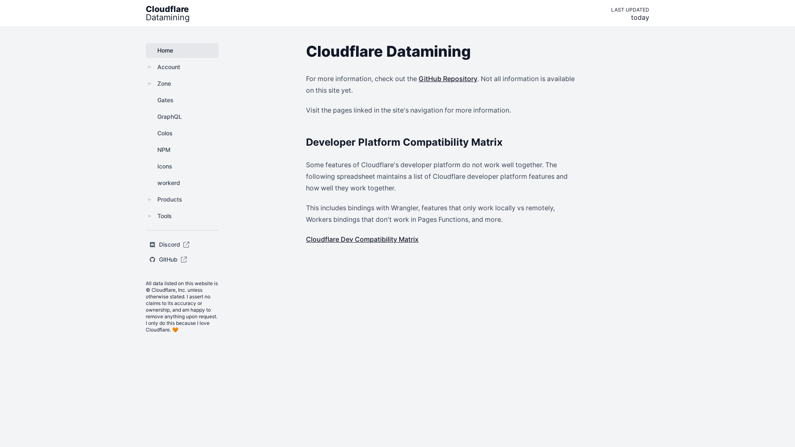Follow the GitHub Repository link
This screenshot has width=795, height=447.
(x=448, y=79)
